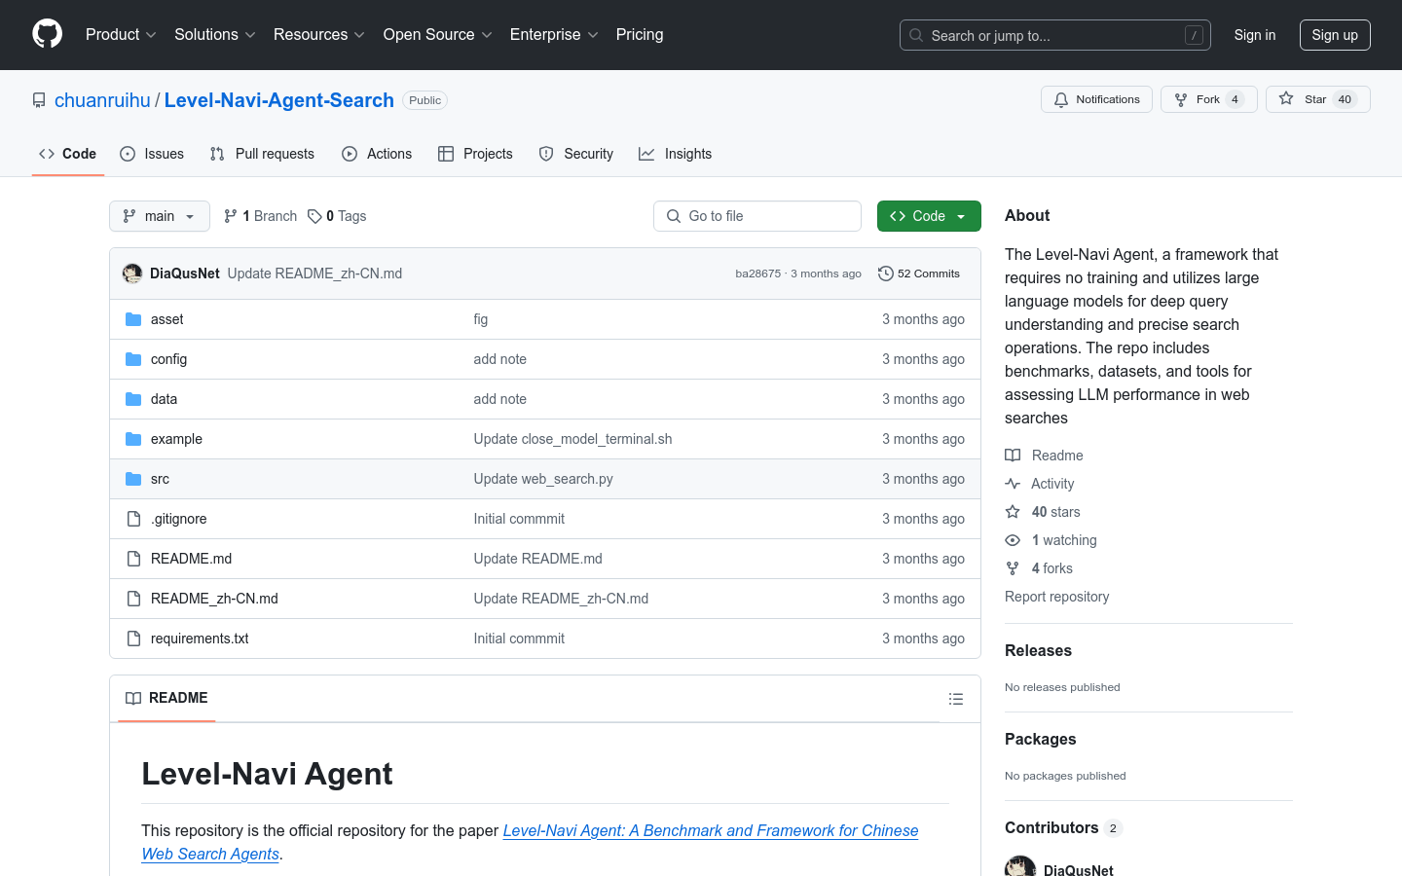The image size is (1402, 876).
Task: Open the green Code clone dropdown
Action: pyautogui.click(x=929, y=216)
